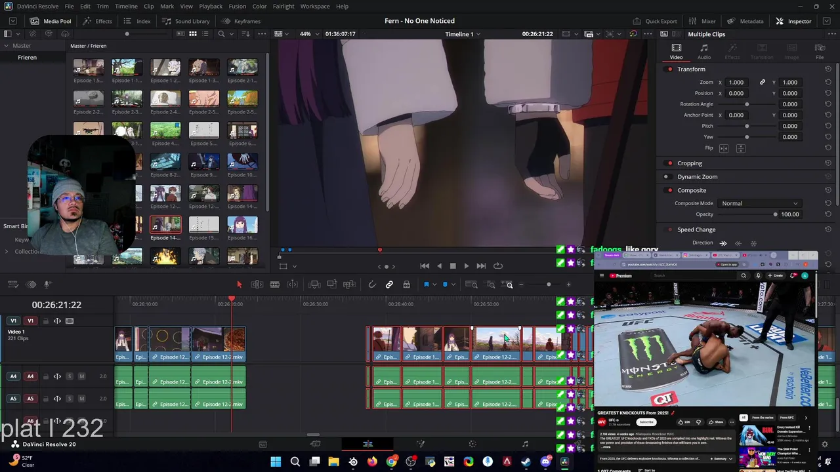Click the blue flag icon
Viewport: 840px width, 472px height.
tap(426, 285)
